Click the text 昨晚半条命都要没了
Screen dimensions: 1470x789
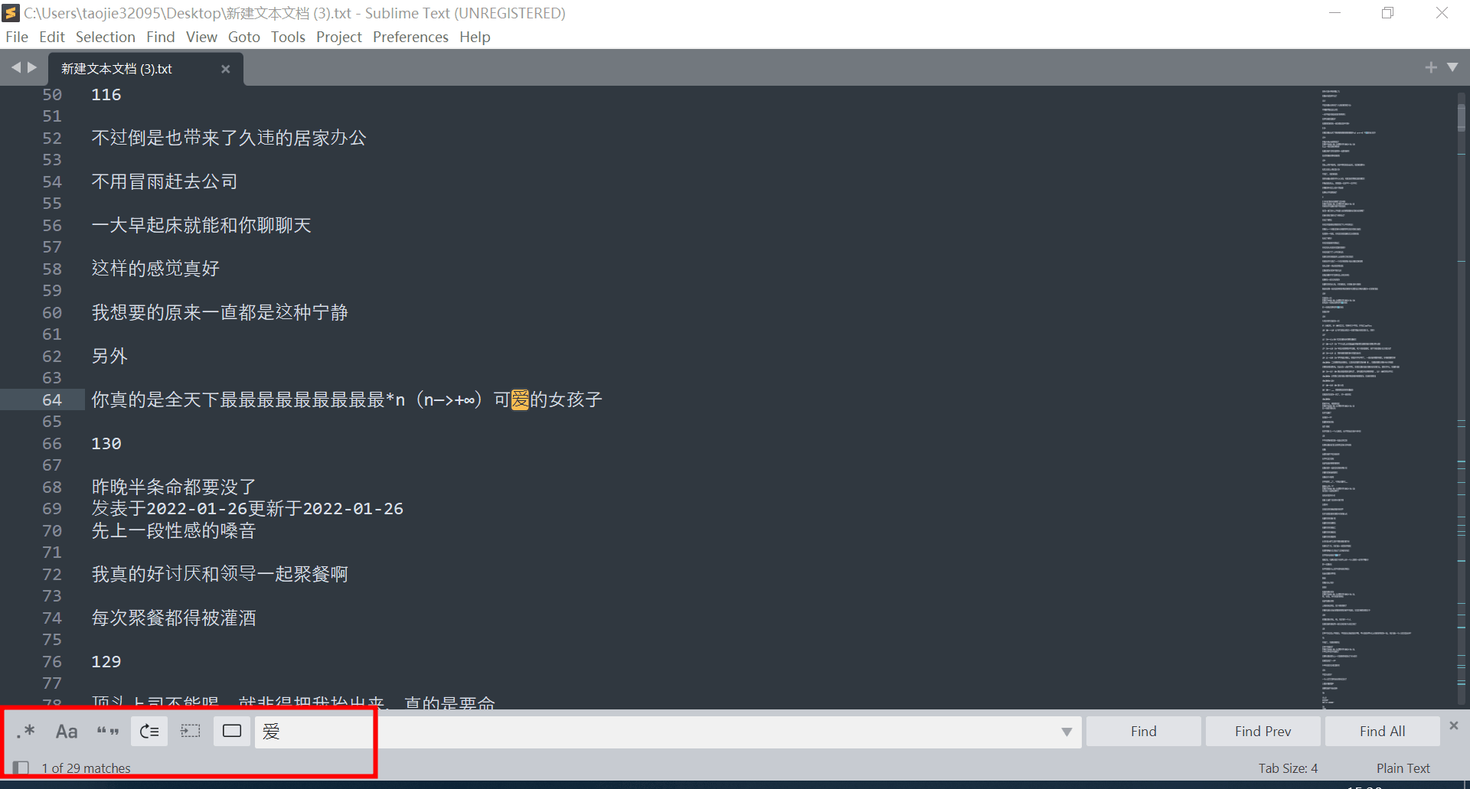(x=174, y=487)
